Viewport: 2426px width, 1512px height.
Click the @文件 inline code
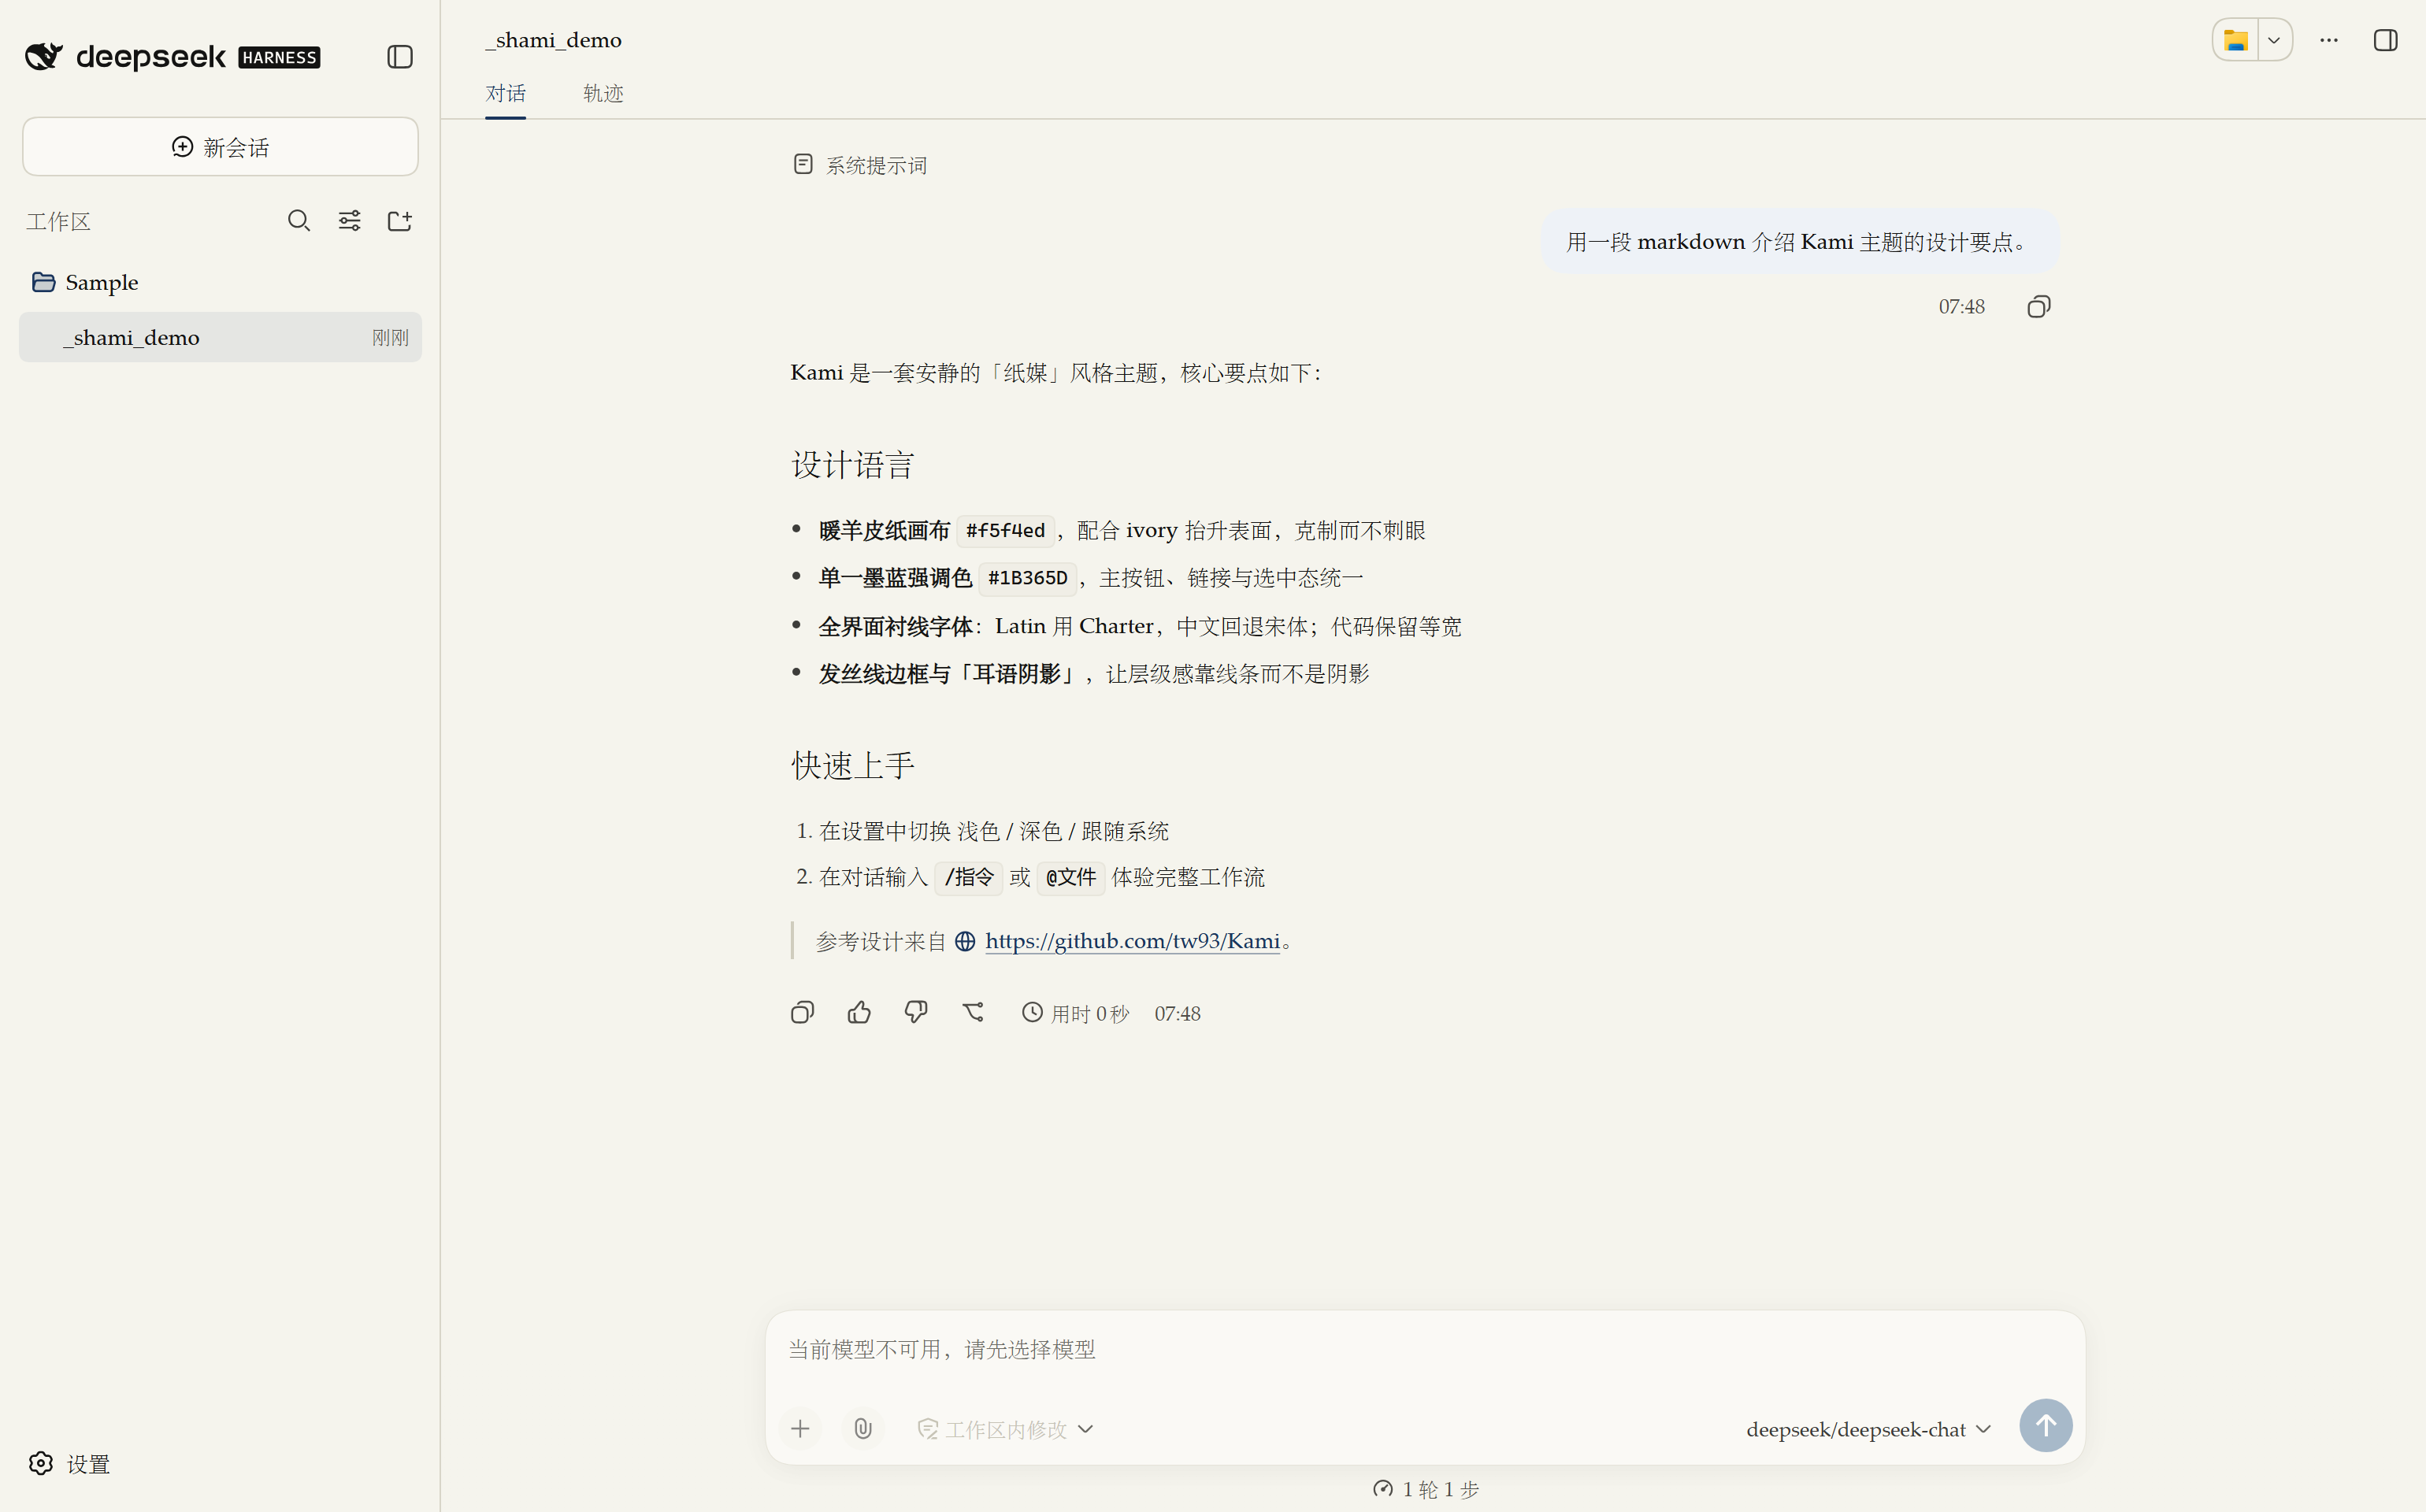point(1070,877)
